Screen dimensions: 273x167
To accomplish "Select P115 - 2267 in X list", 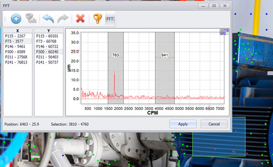I will [18, 36].
